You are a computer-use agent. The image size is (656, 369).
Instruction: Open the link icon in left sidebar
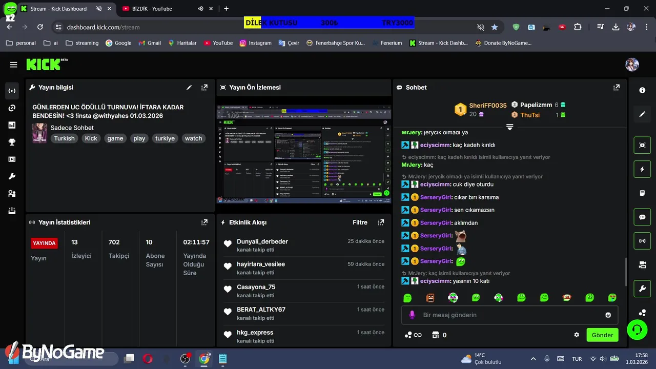(12, 108)
